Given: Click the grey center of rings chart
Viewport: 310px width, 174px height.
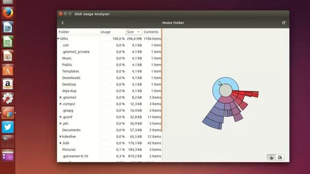Looking at the screenshot, I should 225,90.
